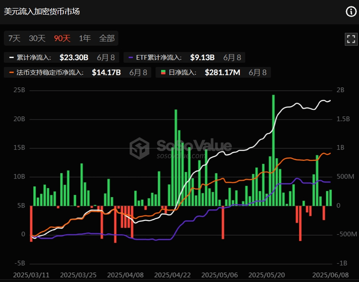
Task: Switch range to 30天
Action: pyautogui.click(x=37, y=38)
